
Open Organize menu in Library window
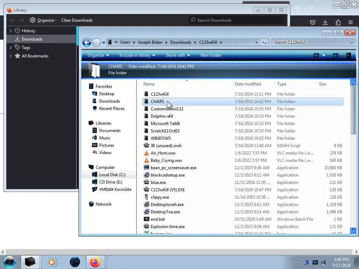pyautogui.click(x=43, y=20)
